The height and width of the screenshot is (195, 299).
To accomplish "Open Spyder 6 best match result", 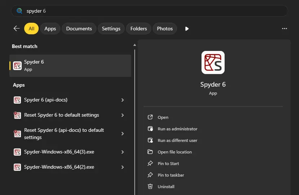I will pos(70,66).
